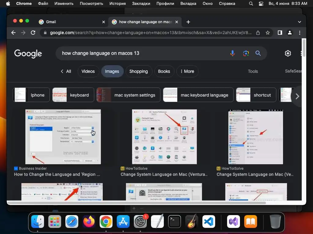Open the Images results tab
This screenshot has height=234, width=313.
[x=112, y=71]
